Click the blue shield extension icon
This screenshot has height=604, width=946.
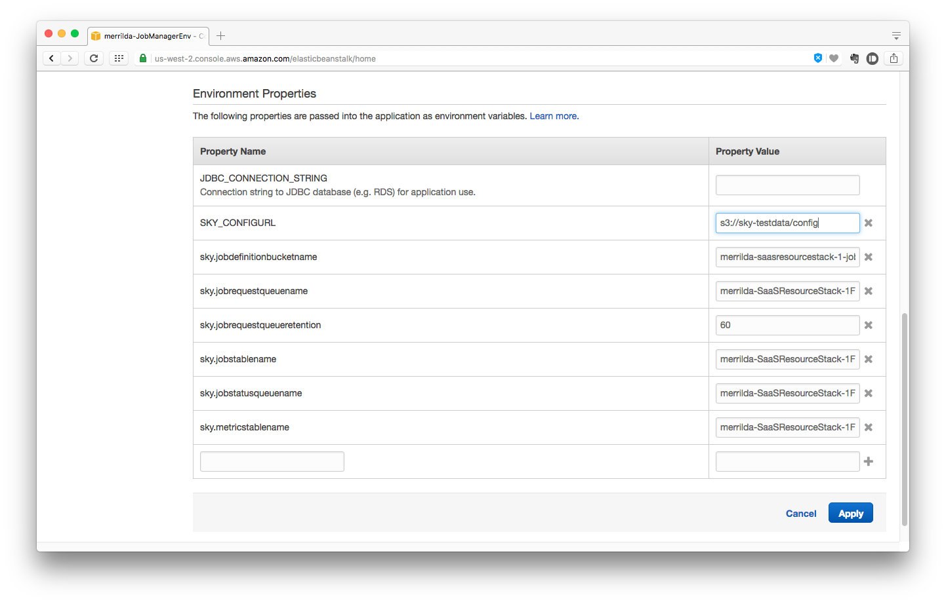click(x=818, y=58)
